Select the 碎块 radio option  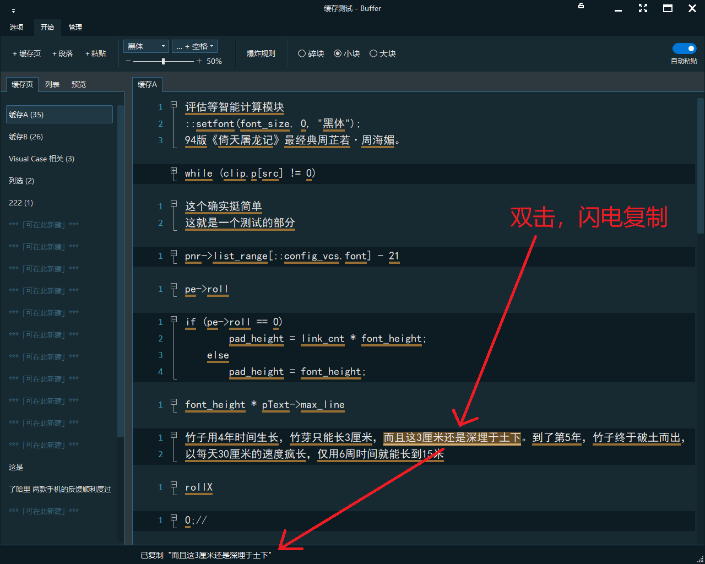[302, 53]
